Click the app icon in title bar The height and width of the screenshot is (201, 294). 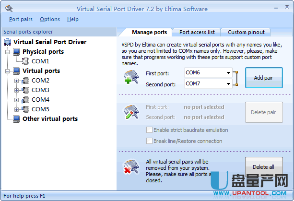[8, 9]
